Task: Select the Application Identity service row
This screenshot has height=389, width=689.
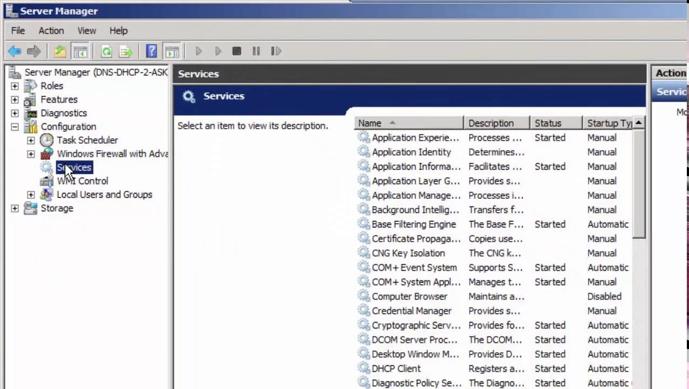Action: coord(494,152)
